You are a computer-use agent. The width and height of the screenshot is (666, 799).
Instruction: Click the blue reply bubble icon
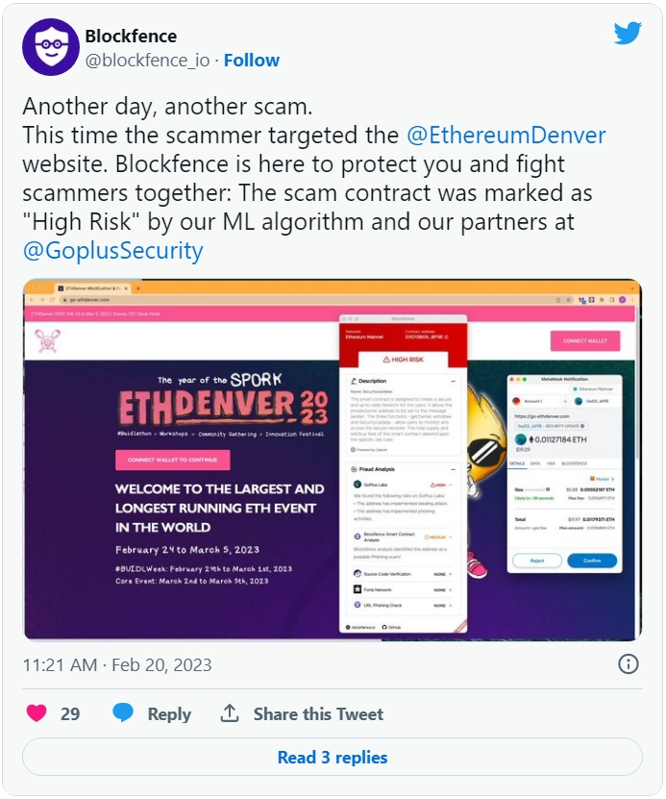(123, 712)
